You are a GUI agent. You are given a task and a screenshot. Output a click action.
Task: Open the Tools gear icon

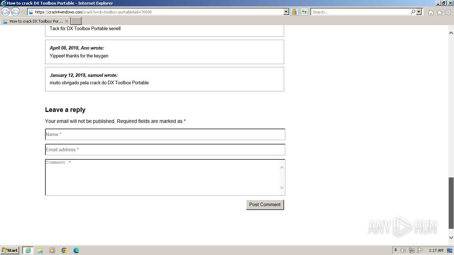(448, 12)
